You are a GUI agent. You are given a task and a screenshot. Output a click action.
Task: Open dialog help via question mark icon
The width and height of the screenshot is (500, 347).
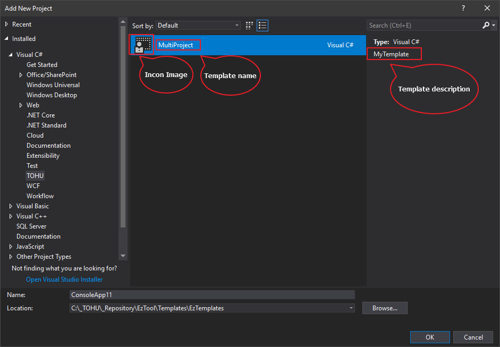click(x=463, y=8)
